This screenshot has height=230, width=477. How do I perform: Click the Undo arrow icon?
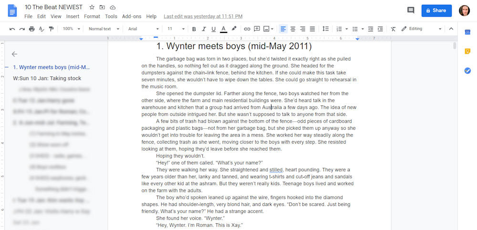(12, 29)
